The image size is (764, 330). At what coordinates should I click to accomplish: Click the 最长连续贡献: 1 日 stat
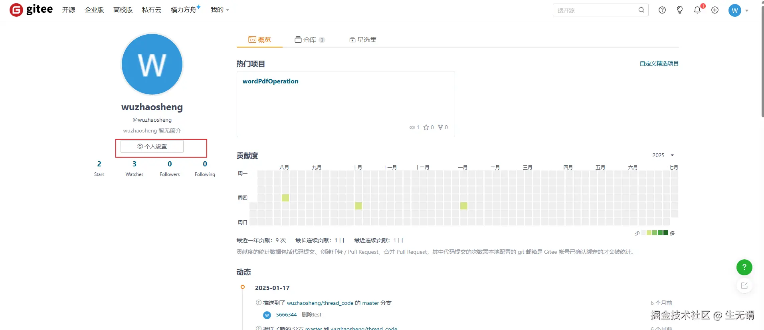[320, 240]
